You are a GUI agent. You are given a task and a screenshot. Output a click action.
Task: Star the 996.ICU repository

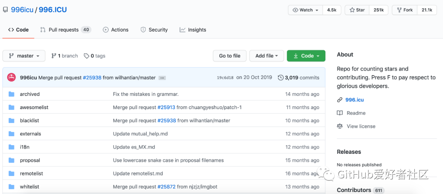[x=357, y=10]
